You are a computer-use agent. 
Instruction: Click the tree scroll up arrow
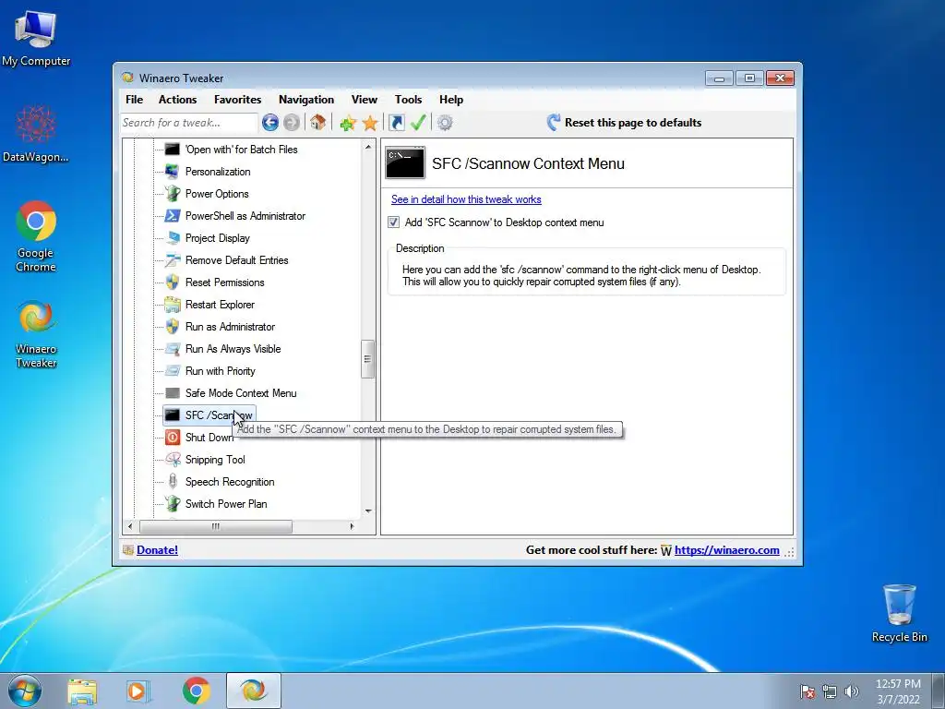pyautogui.click(x=367, y=147)
